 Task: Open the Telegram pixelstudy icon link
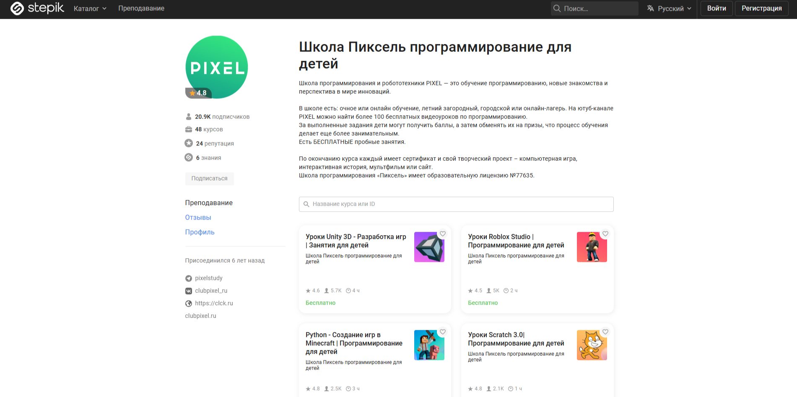pos(189,278)
